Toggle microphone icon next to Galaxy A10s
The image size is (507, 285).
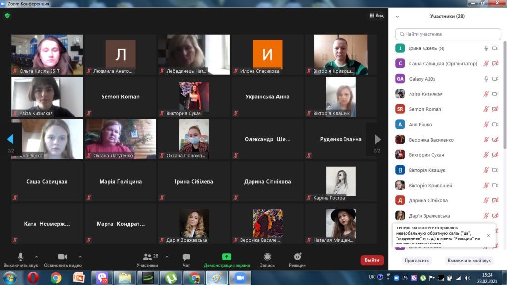click(486, 79)
